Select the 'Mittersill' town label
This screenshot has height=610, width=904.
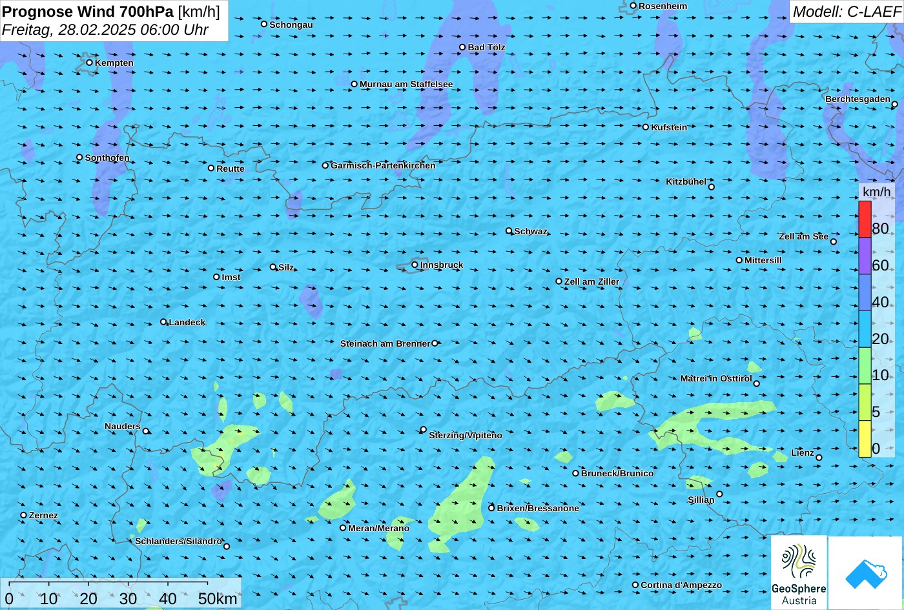point(763,261)
